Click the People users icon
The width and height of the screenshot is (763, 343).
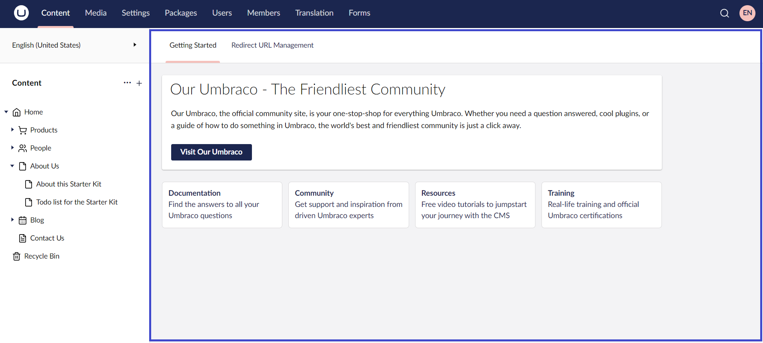pyautogui.click(x=23, y=148)
